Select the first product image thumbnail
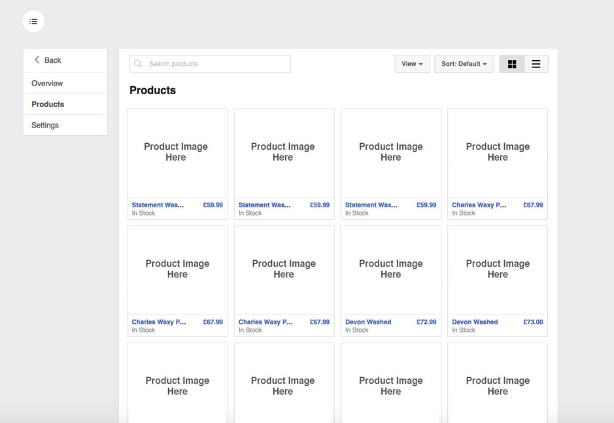Image resolution: width=614 pixels, height=423 pixels. coord(177,153)
